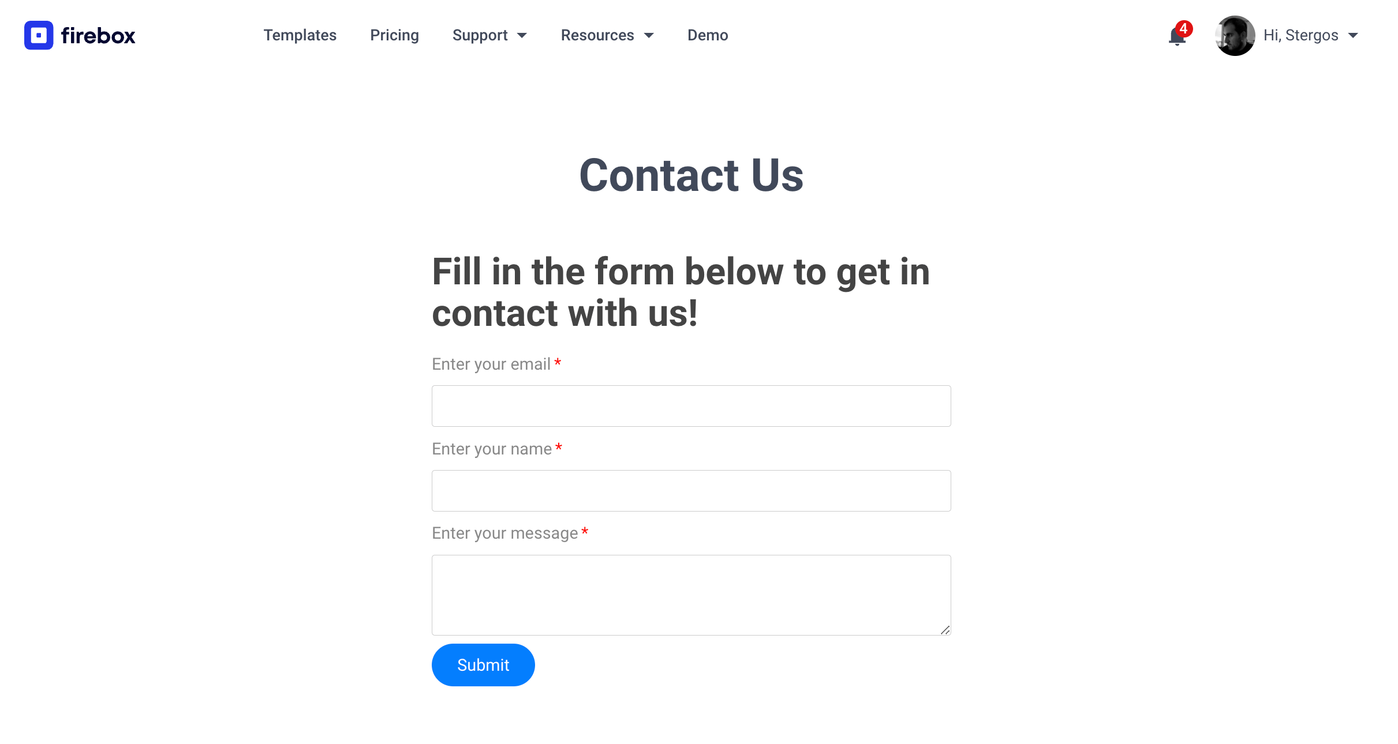This screenshot has height=744, width=1398.
Task: Select the Pricing menu item
Action: point(395,35)
